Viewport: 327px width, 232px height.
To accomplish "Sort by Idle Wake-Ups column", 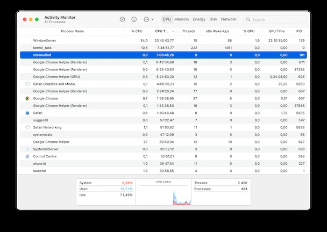I will 217,31.
